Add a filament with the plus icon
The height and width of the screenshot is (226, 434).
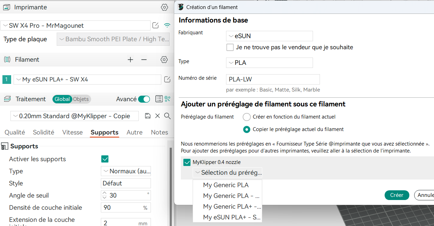[x=130, y=60]
